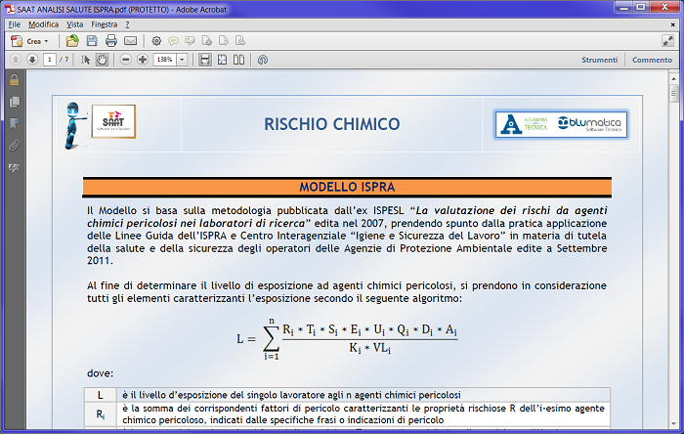The width and height of the screenshot is (684, 434).
Task: Open the Page Thumbnails panel
Action: [x=14, y=102]
